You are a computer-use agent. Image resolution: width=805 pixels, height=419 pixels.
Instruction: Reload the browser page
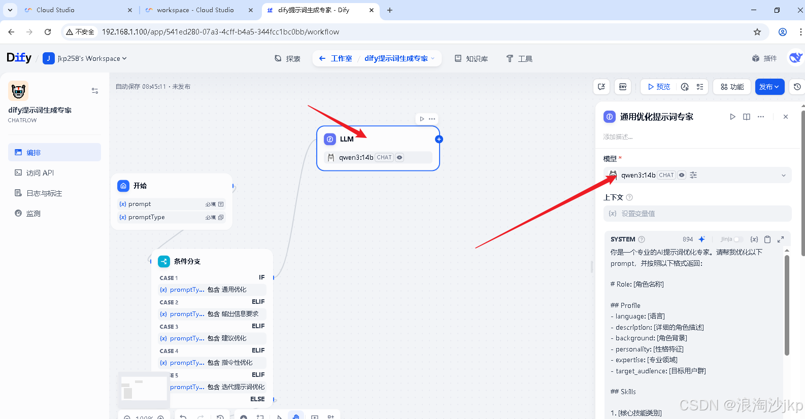coord(48,32)
